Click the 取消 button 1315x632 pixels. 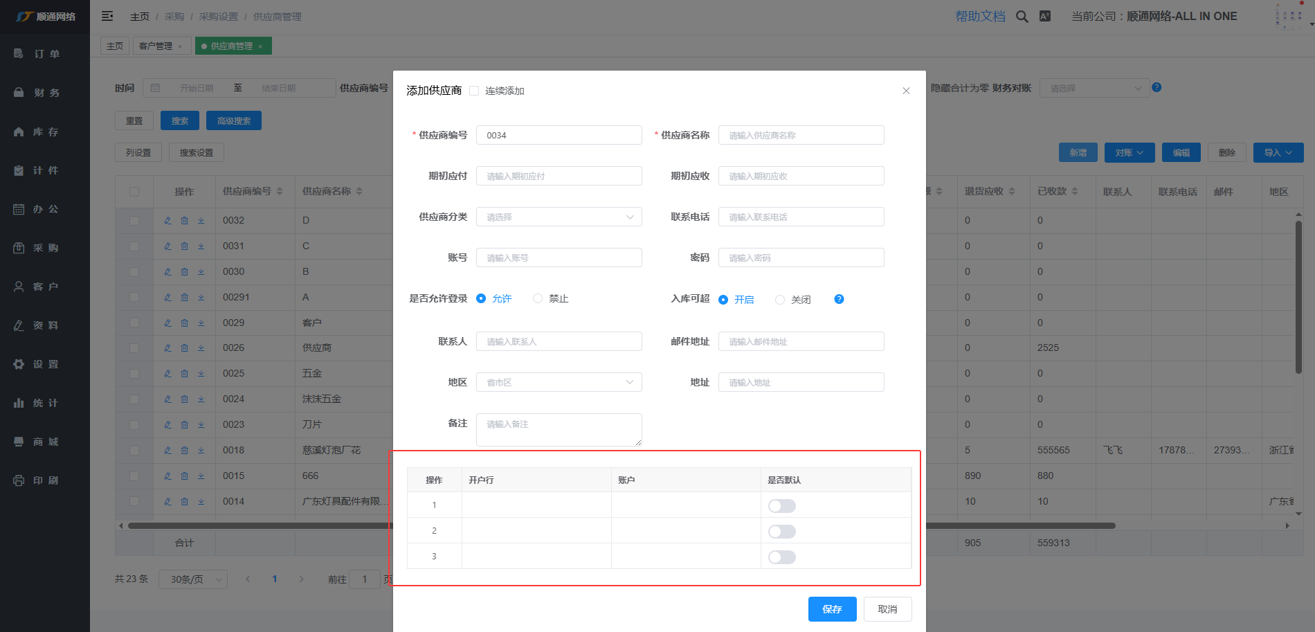(x=887, y=609)
